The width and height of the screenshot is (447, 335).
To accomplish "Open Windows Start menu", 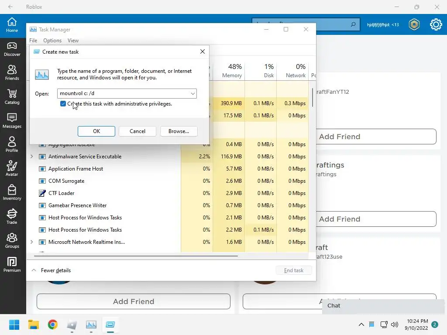I will [14, 325].
